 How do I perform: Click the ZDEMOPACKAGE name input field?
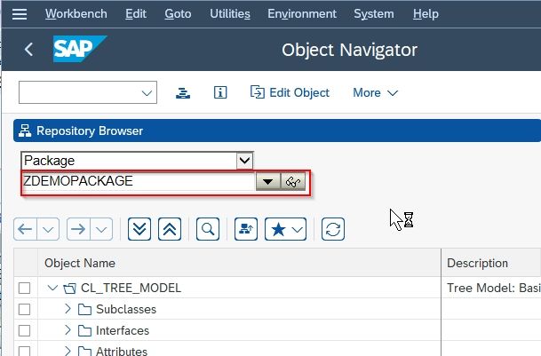point(139,181)
